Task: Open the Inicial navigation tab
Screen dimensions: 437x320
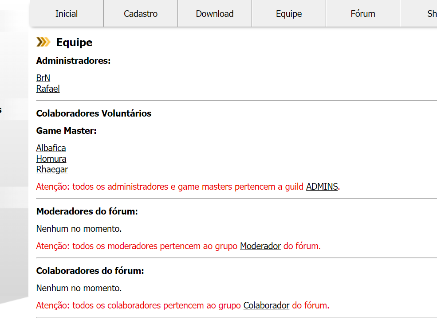Action: tap(67, 14)
